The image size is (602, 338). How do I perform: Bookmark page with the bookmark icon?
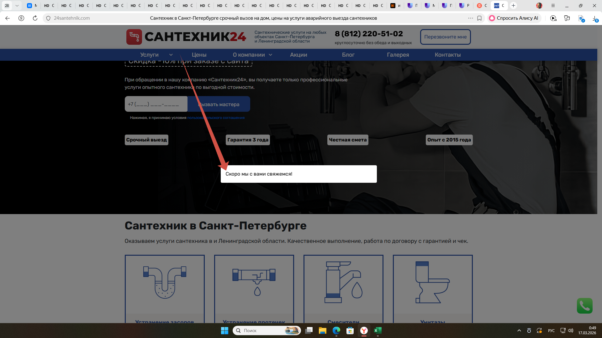coord(479,18)
